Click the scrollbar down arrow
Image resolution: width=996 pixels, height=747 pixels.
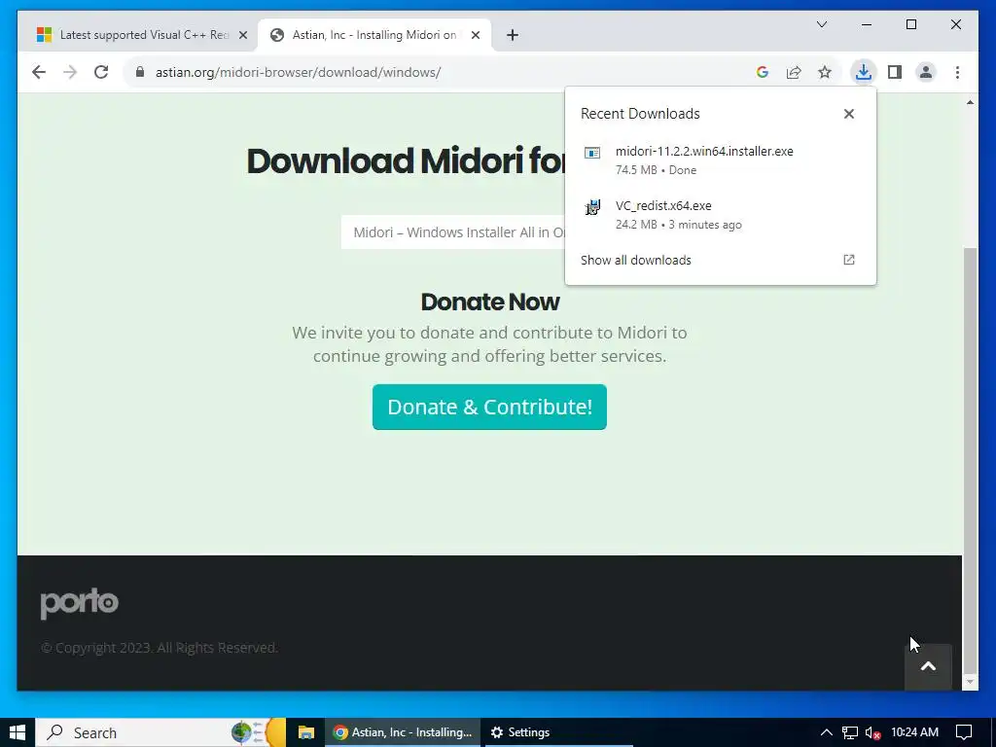pos(970,682)
